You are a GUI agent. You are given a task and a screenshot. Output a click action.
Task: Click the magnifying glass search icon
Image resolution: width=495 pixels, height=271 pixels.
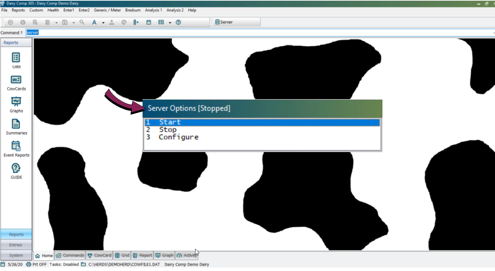click(x=82, y=22)
